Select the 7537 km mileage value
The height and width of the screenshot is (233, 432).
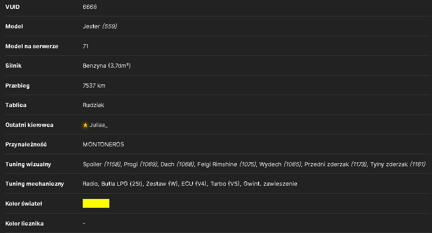tap(94, 86)
